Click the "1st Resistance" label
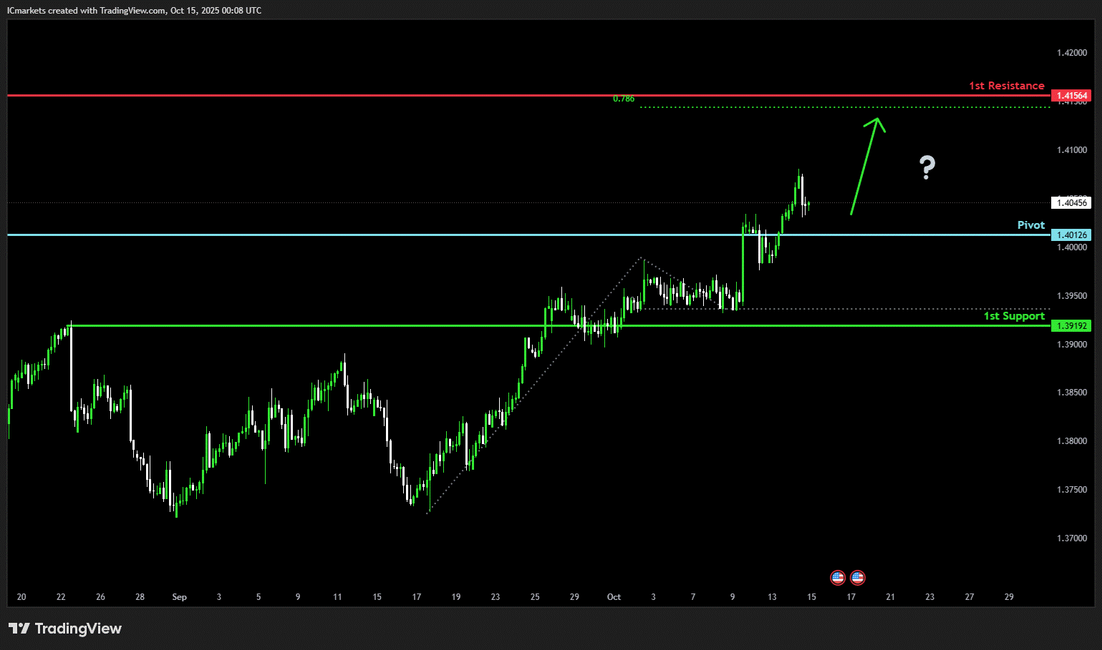 [x=1006, y=86]
